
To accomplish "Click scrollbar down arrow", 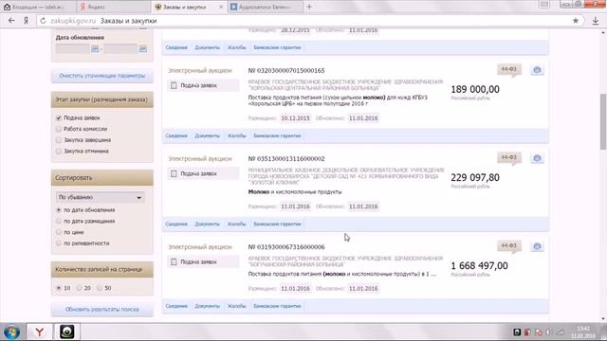I will coord(603,318).
